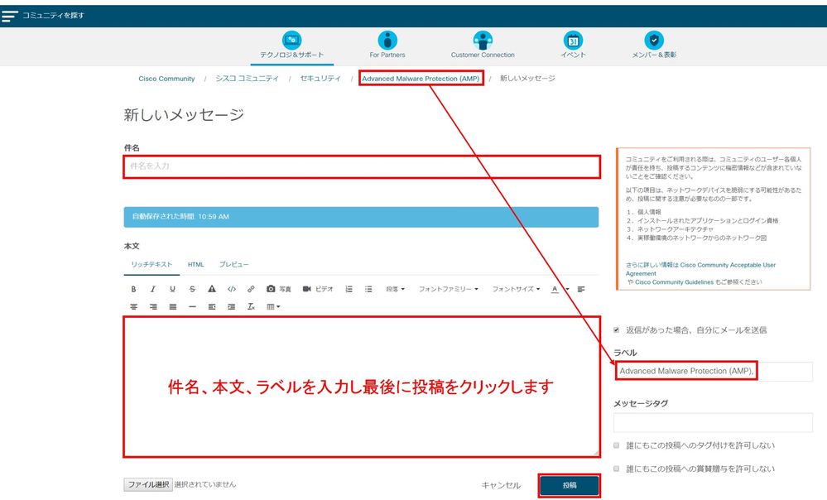Open 段落 paragraph format dropdown
This screenshot has width=827, height=500.
395,289
